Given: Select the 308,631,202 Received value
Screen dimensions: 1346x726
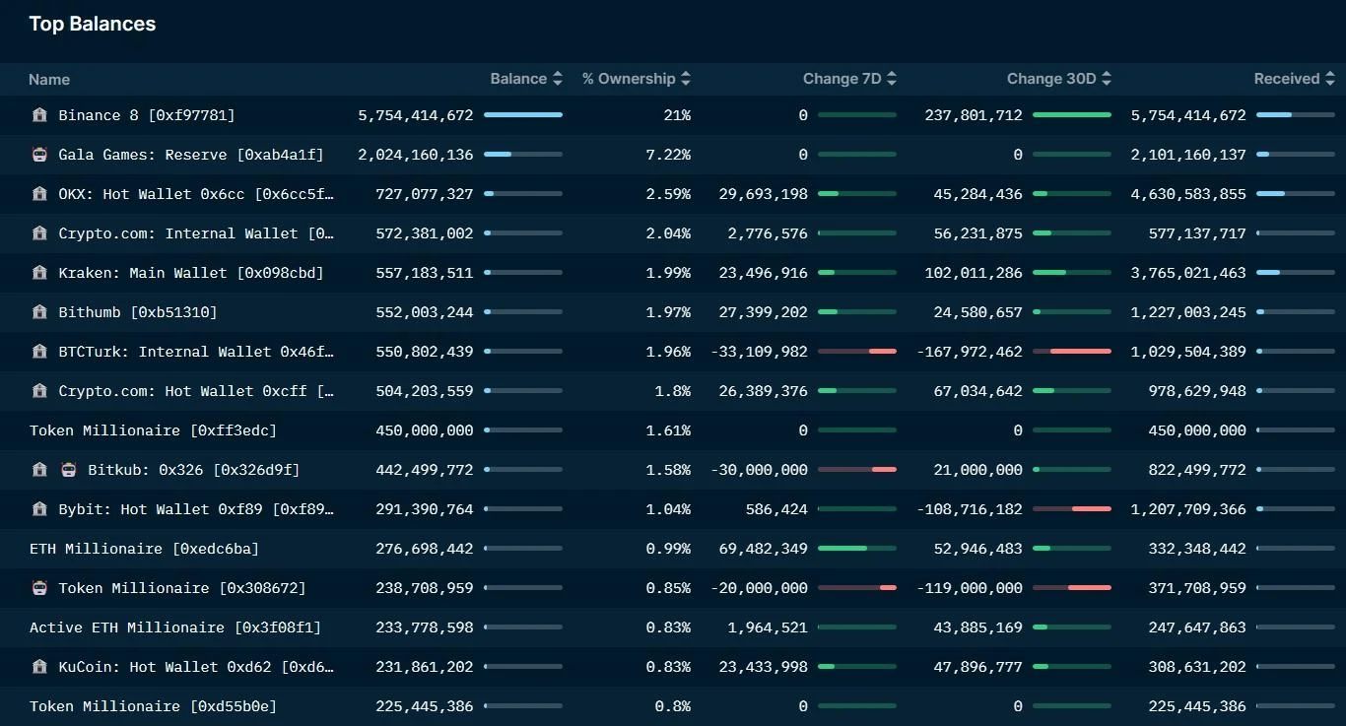Looking at the screenshot, I should 1197,667.
